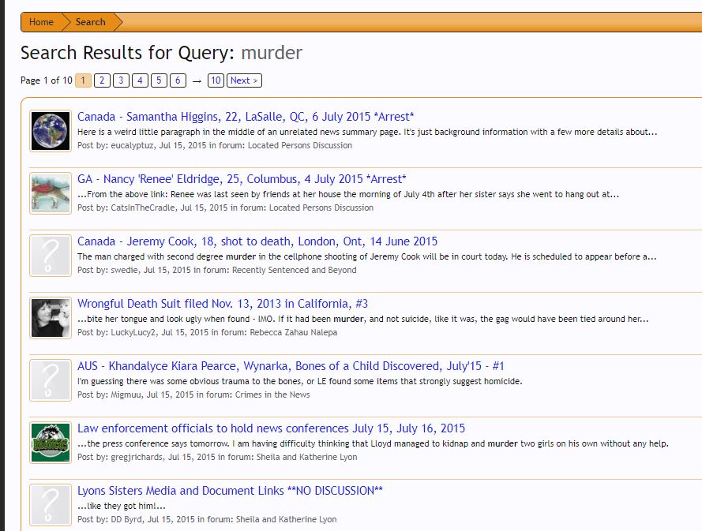Click Migmuu's default placeholder avatar
The width and height of the screenshot is (702, 531).
tap(51, 380)
